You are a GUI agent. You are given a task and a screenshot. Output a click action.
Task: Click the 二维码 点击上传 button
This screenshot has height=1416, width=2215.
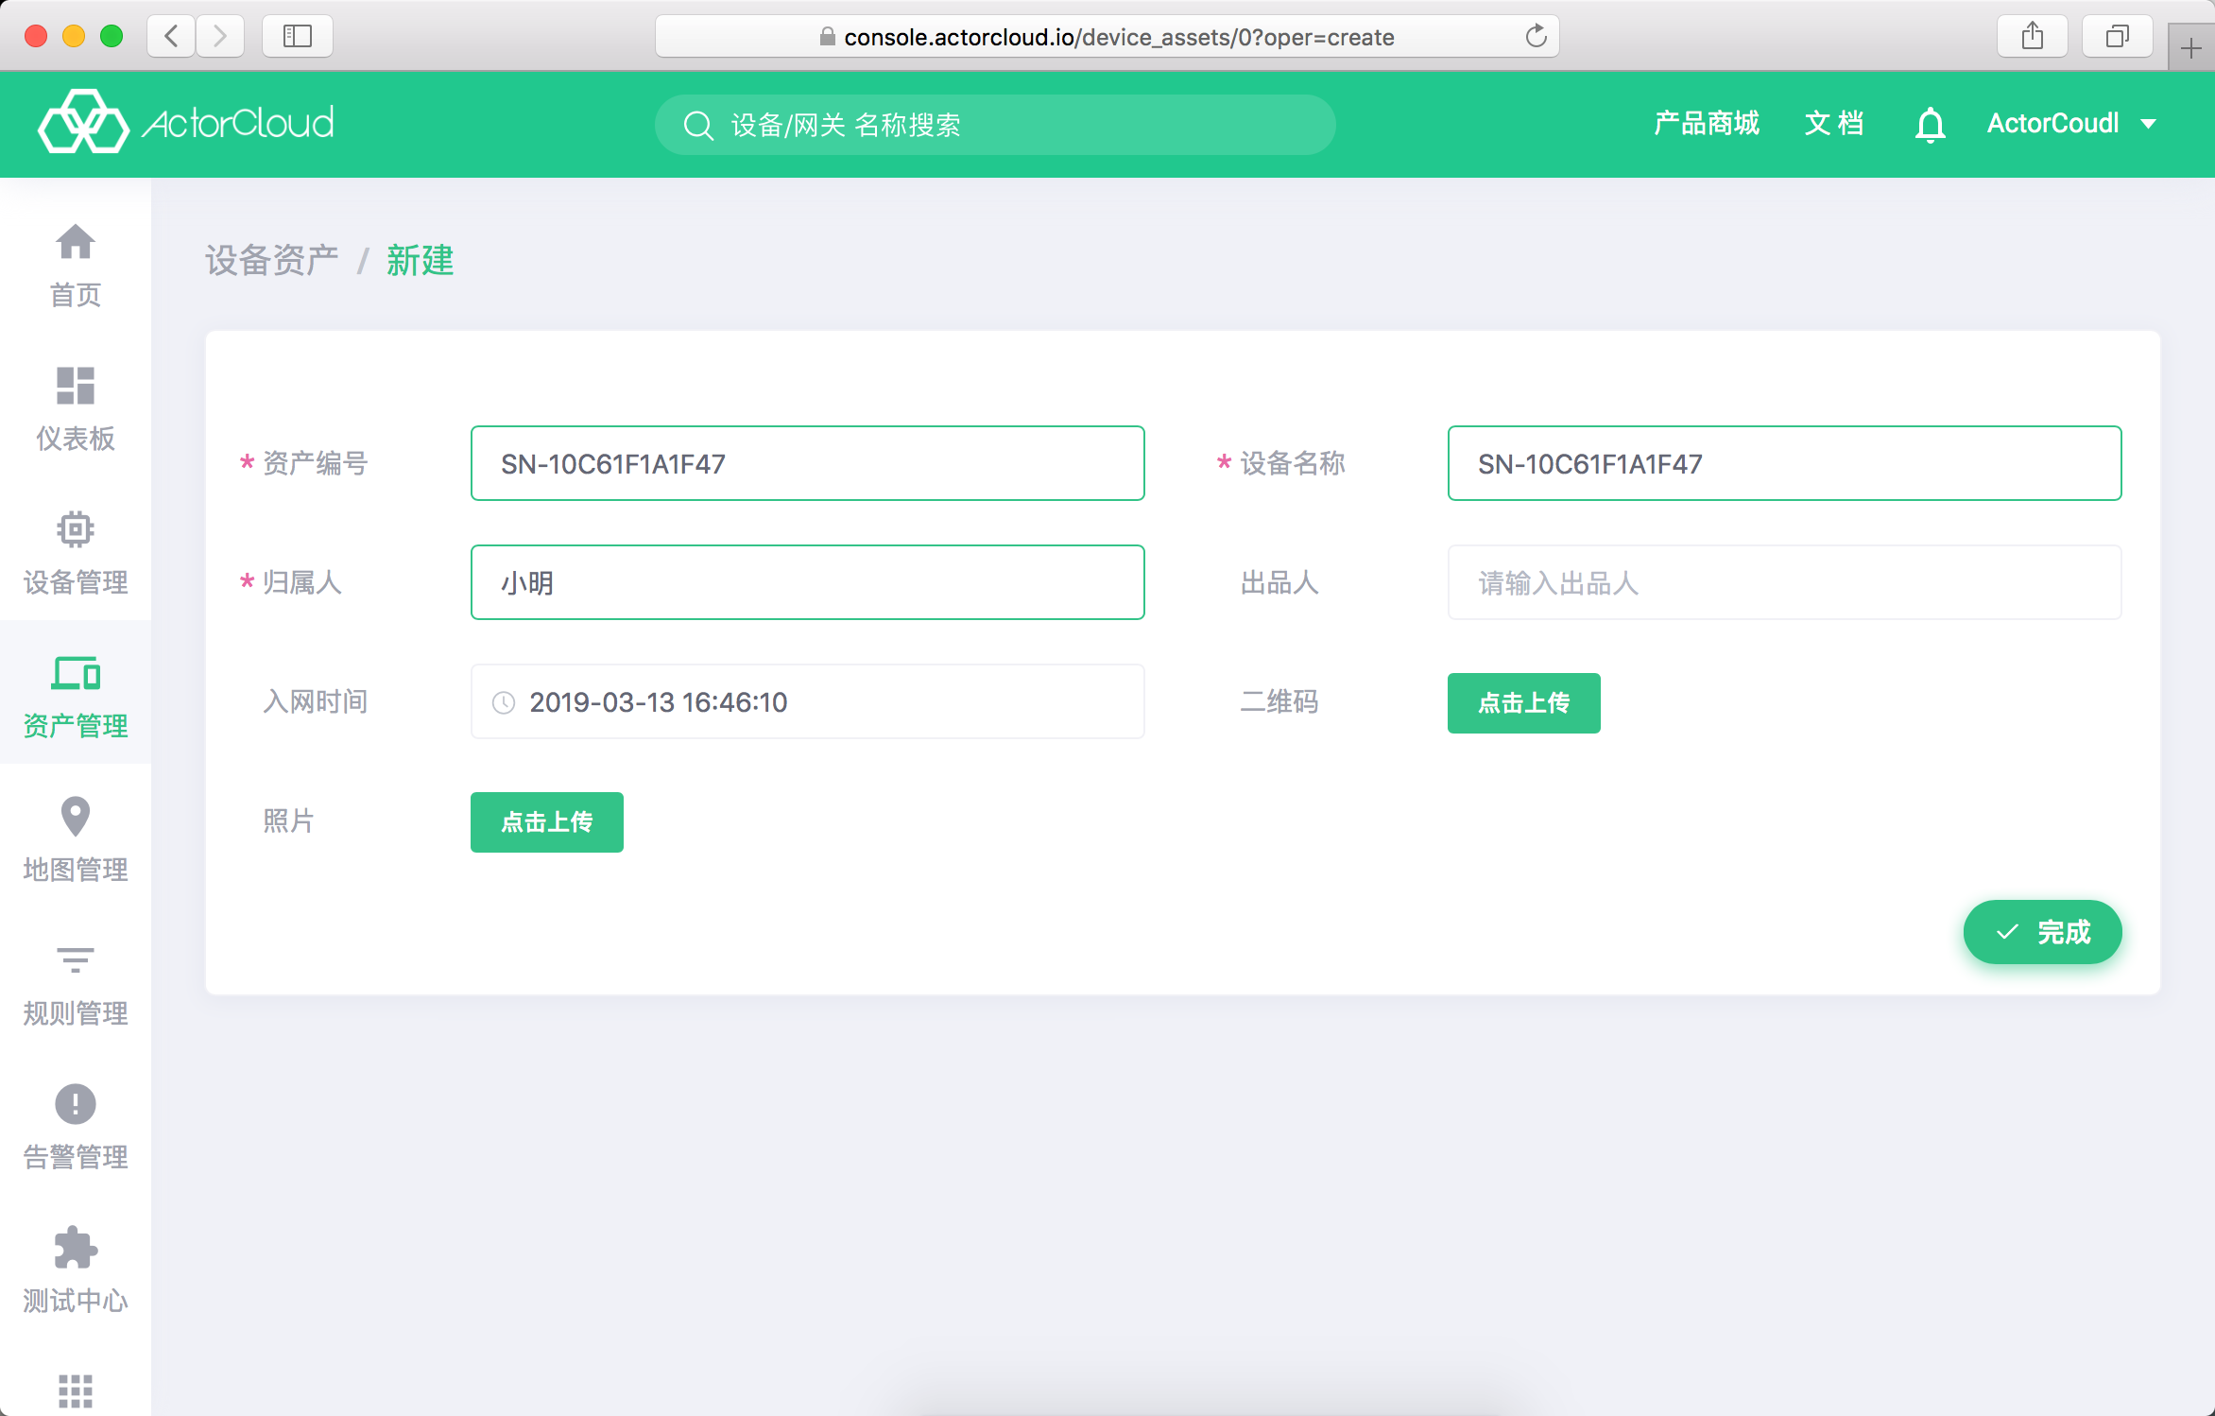click(1524, 703)
